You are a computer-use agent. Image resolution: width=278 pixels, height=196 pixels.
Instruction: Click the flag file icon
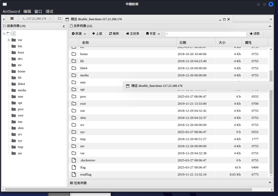pyautogui.click(x=74, y=167)
